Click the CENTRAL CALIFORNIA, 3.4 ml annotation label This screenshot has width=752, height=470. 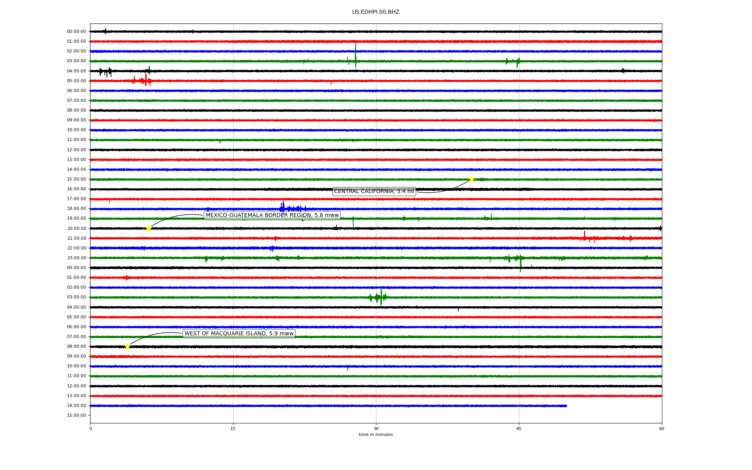374,192
